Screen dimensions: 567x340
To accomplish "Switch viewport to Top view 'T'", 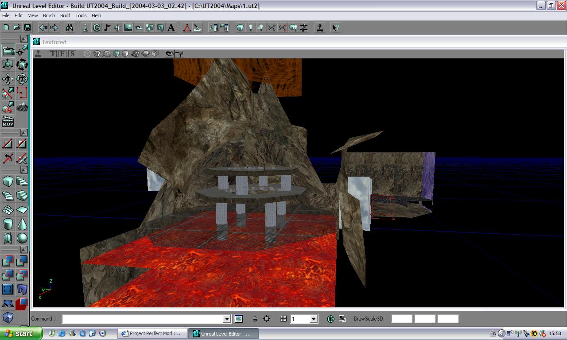I will click(53, 54).
